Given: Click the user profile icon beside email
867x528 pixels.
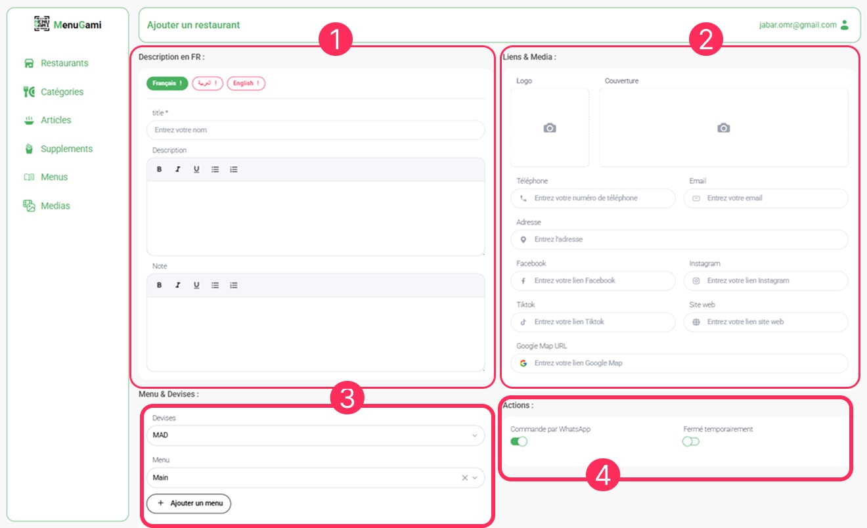Looking at the screenshot, I should 845,25.
